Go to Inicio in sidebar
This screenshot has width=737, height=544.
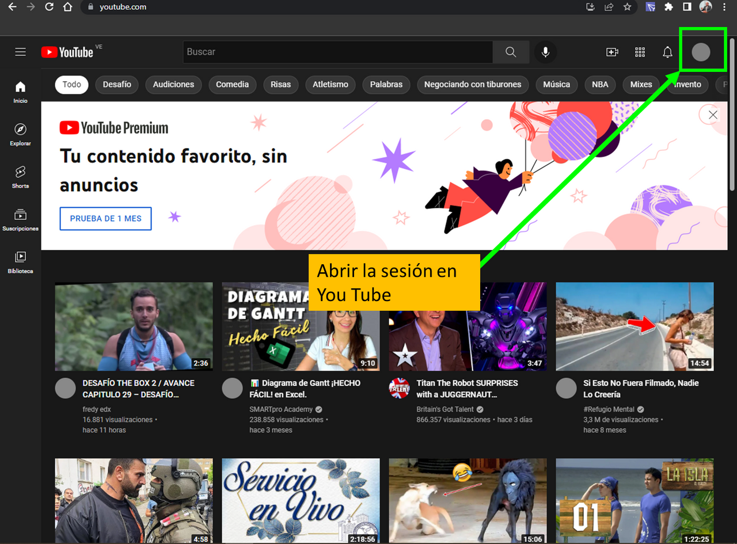tap(21, 92)
